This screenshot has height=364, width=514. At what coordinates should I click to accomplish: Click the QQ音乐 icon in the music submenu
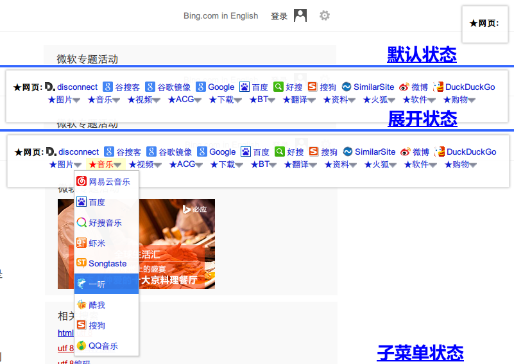(81, 345)
